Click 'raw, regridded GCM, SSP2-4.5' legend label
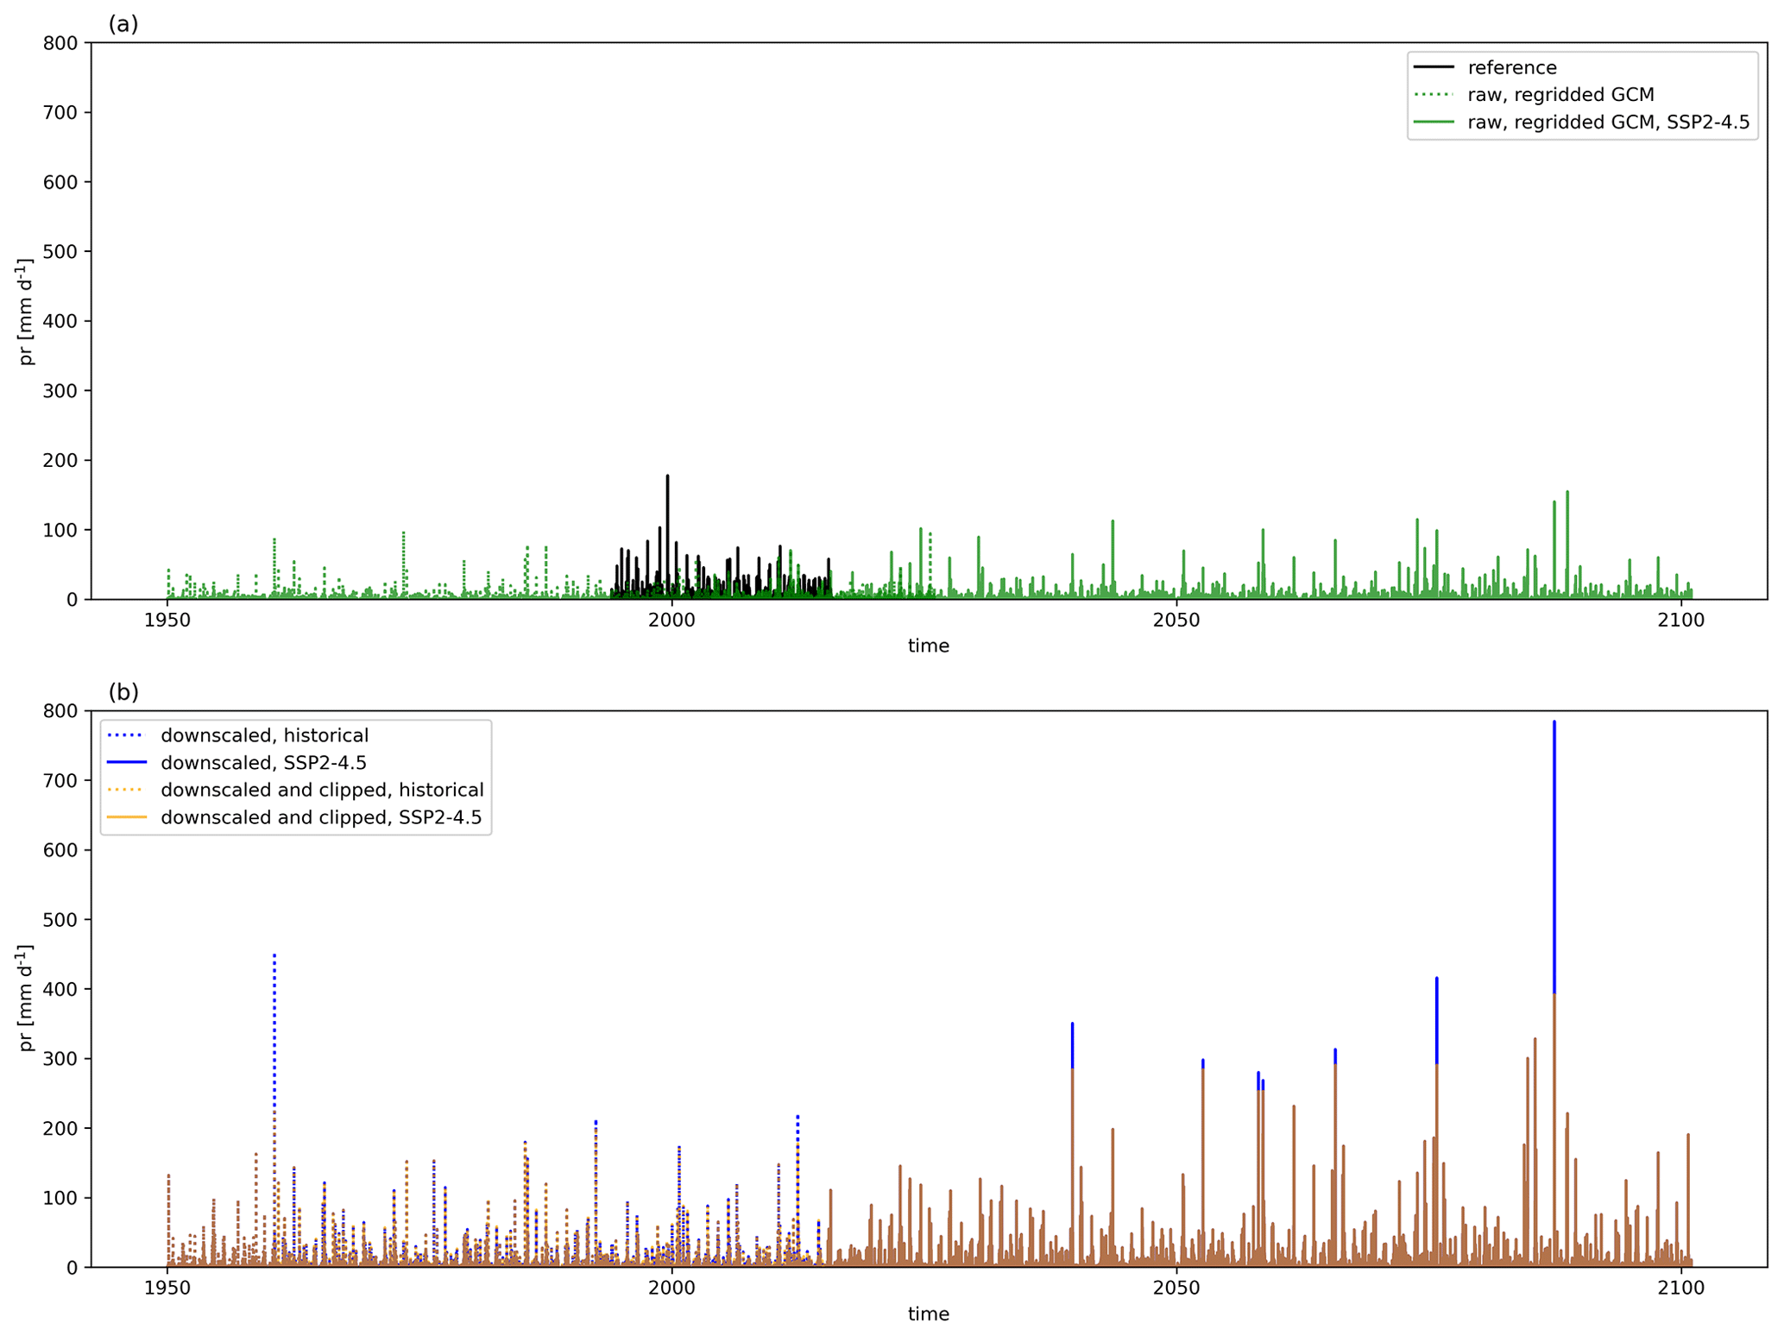 [1608, 123]
